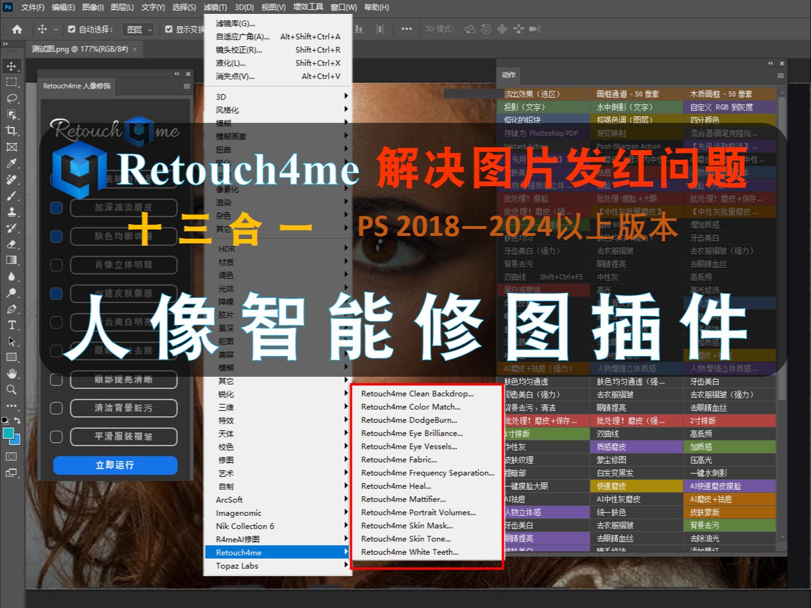The image size is (811, 608).
Task: Select the Blur tool
Action: click(12, 276)
